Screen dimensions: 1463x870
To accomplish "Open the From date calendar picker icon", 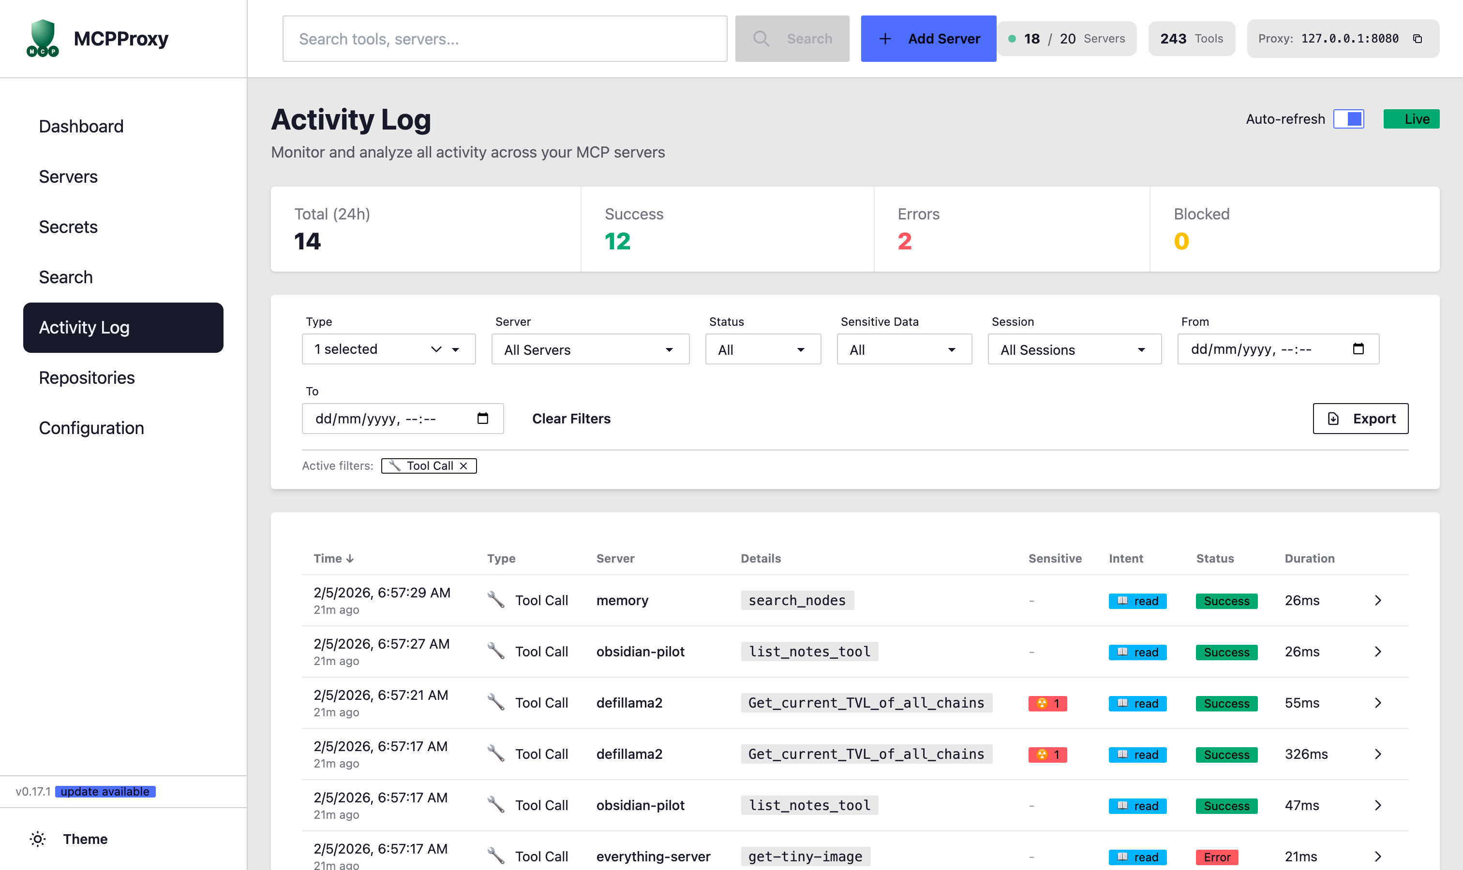I will coord(1358,349).
